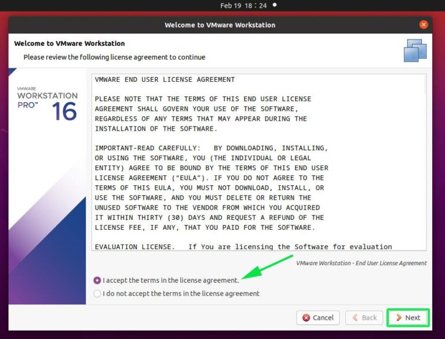Viewport: 445px width, 339px height.
Task: Click the VMware overlapping squares icon in header
Action: pos(415,51)
